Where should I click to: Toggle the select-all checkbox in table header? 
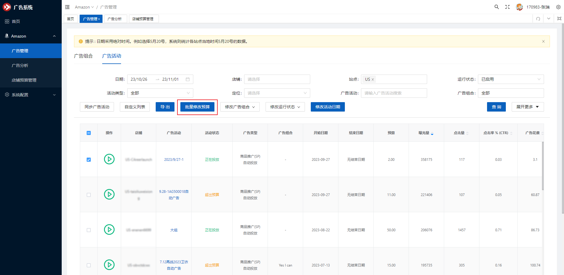coord(89,133)
